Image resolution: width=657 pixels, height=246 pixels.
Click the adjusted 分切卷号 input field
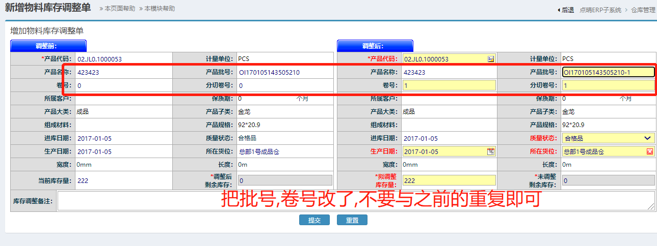point(608,85)
